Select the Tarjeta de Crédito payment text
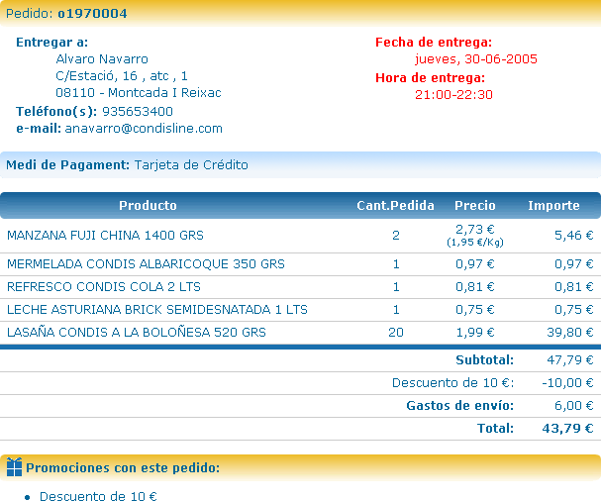 (x=191, y=165)
